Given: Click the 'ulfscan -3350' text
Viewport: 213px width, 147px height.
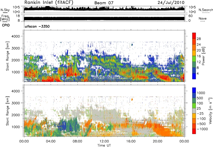Looking at the screenshot, I should (37, 26).
